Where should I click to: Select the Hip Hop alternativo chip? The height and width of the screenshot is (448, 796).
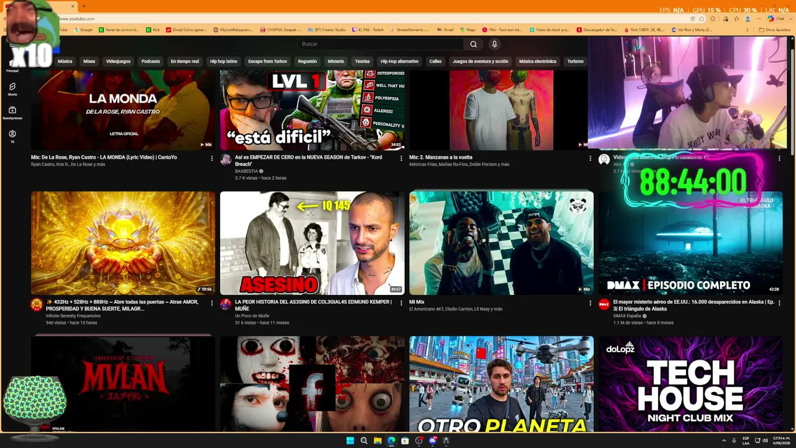pyautogui.click(x=399, y=62)
